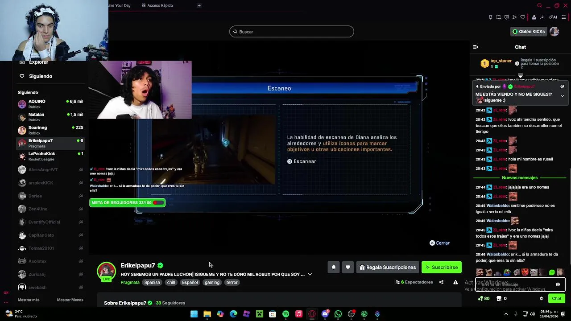Click the Nuevos mensajes divider label
The height and width of the screenshot is (321, 571).
pyautogui.click(x=520, y=178)
